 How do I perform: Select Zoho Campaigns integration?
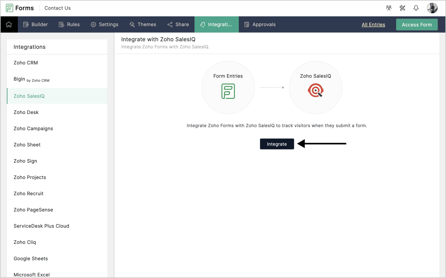[57, 128]
